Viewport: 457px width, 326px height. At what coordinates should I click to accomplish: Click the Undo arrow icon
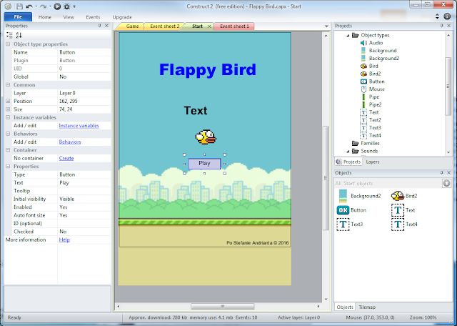tap(29, 6)
